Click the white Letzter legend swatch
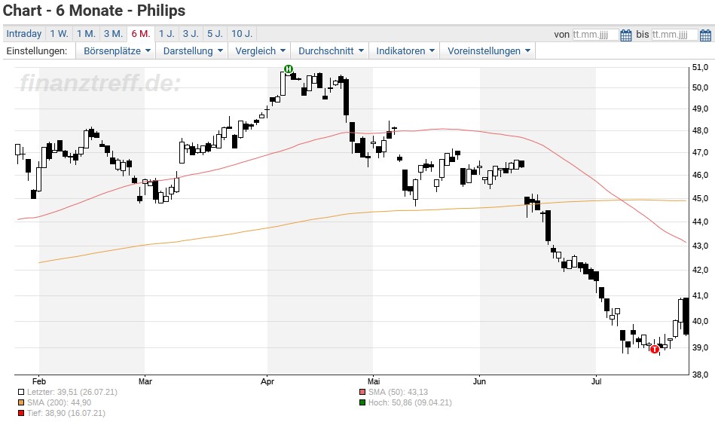This screenshot has width=715, height=422. pos(21,392)
